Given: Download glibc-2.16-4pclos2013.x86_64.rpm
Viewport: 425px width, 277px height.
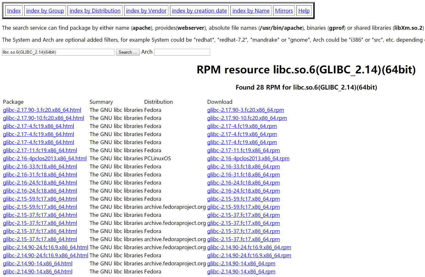Looking at the screenshot, I should (248, 158).
